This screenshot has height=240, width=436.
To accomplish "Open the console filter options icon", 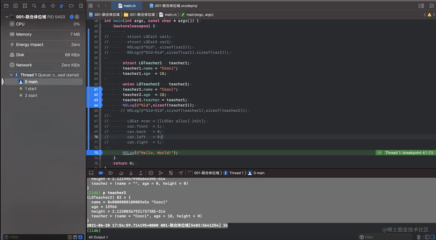I will point(361,237).
